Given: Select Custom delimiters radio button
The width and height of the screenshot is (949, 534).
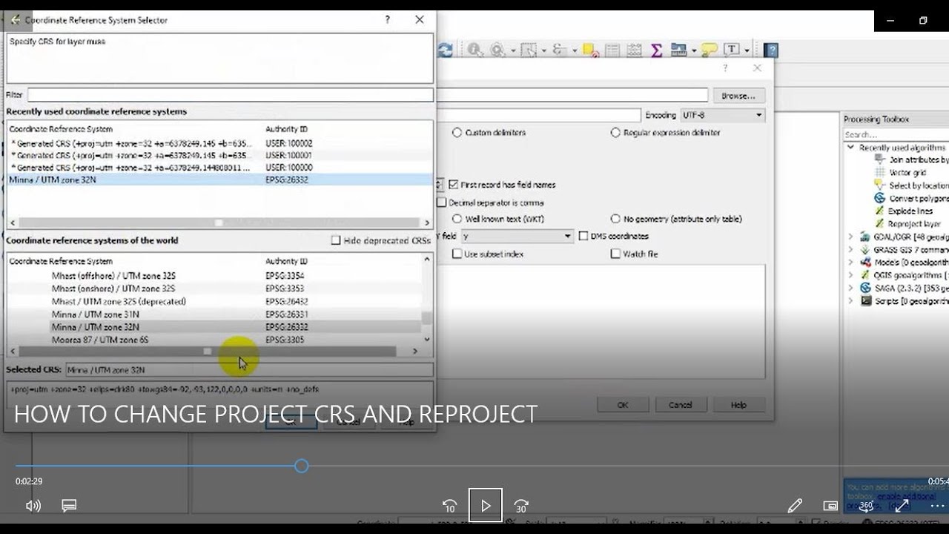Looking at the screenshot, I should pyautogui.click(x=457, y=132).
